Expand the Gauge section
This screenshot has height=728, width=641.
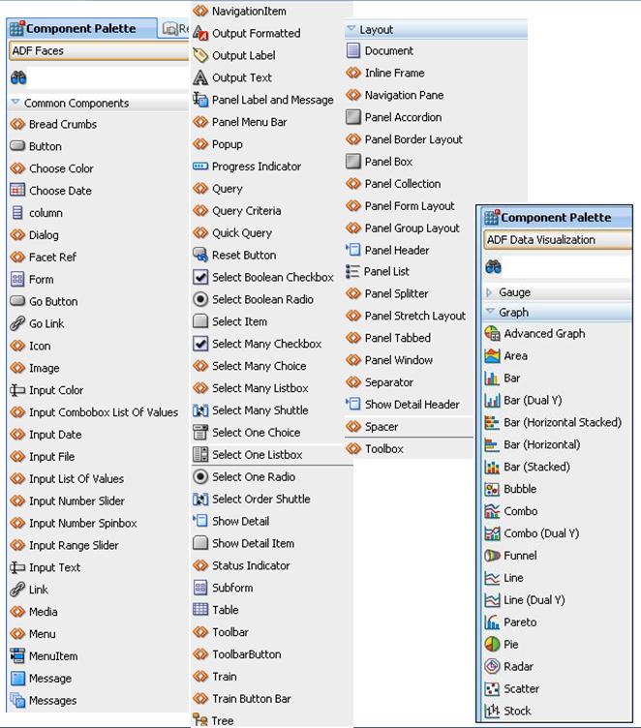(490, 292)
